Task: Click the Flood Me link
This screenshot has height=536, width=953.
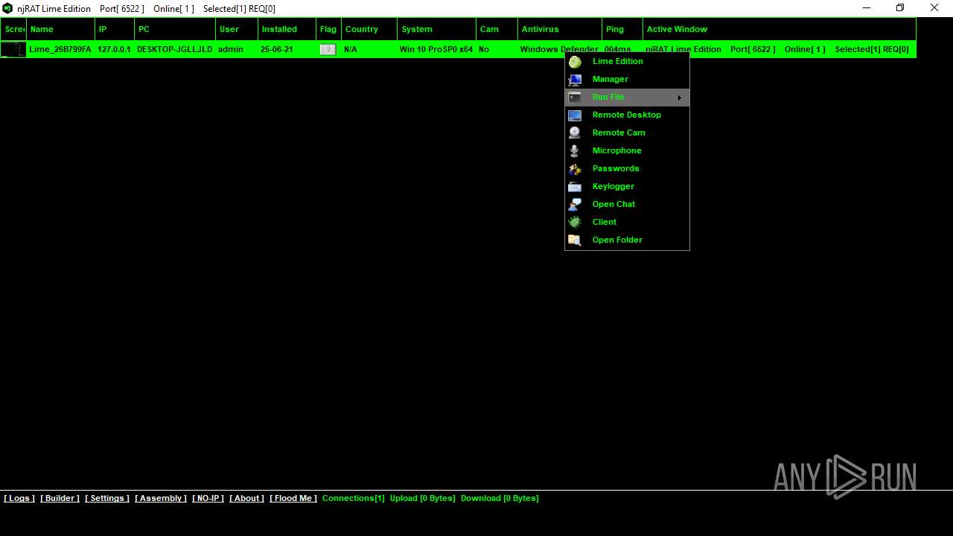Action: pos(293,498)
